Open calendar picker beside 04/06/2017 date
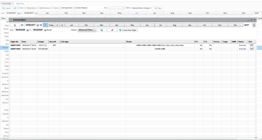 (38, 25)
